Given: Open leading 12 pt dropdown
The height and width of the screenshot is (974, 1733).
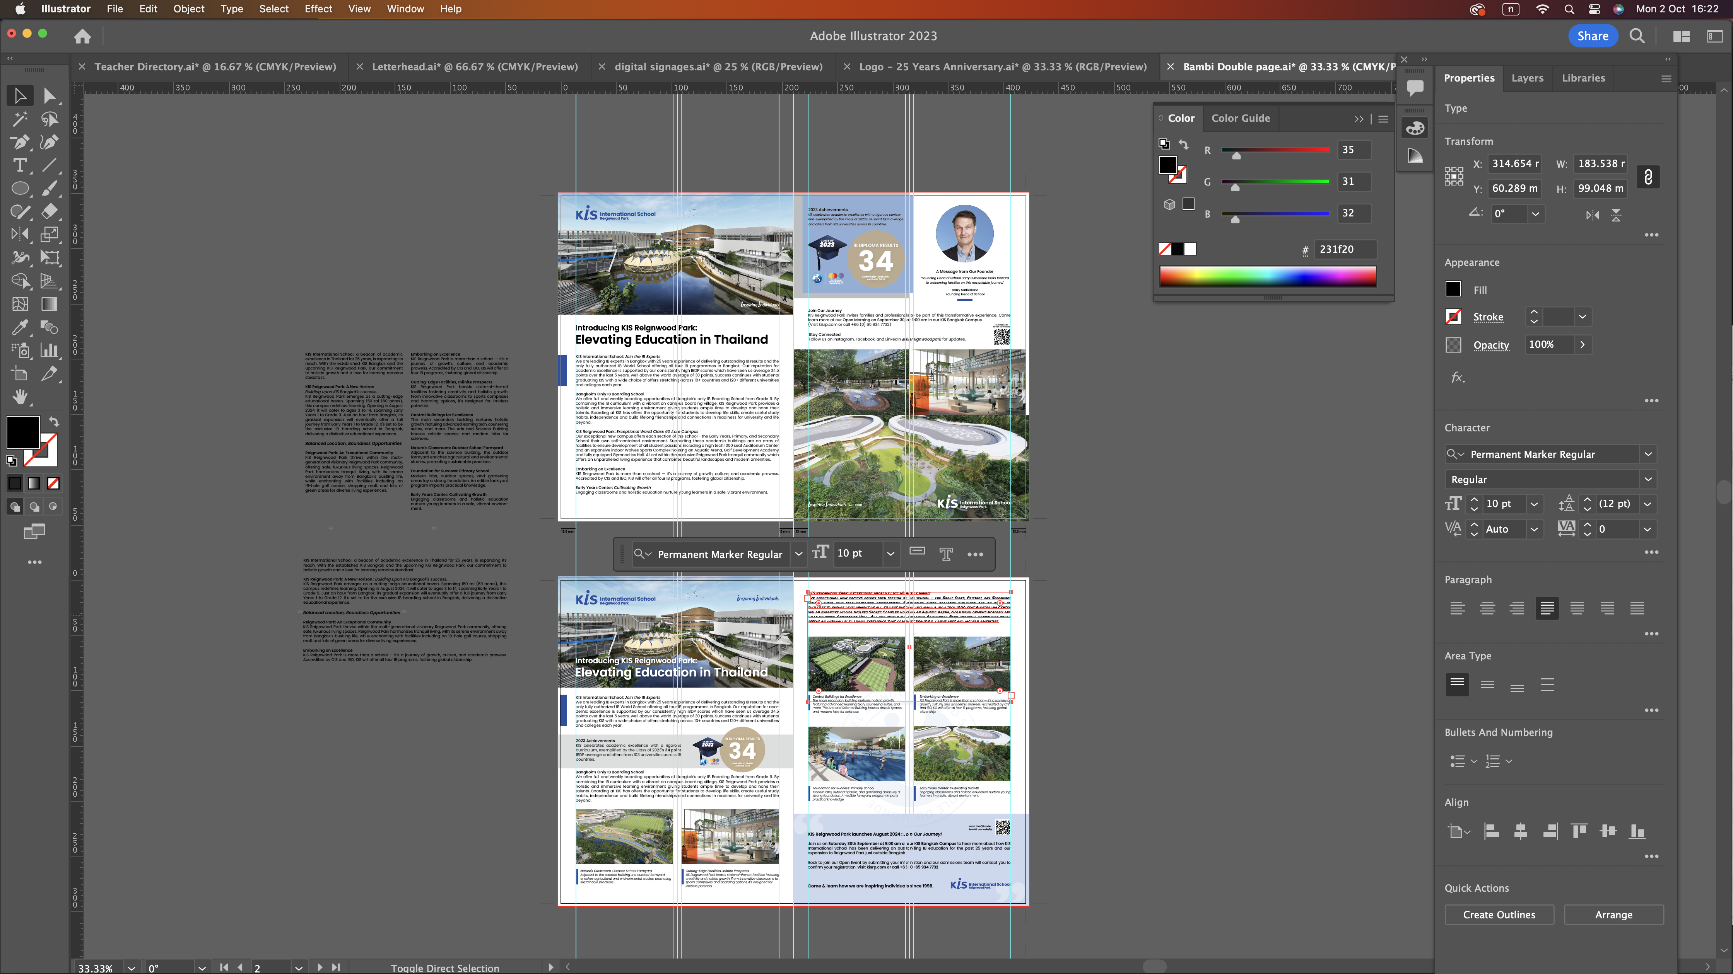Looking at the screenshot, I should tap(1648, 504).
